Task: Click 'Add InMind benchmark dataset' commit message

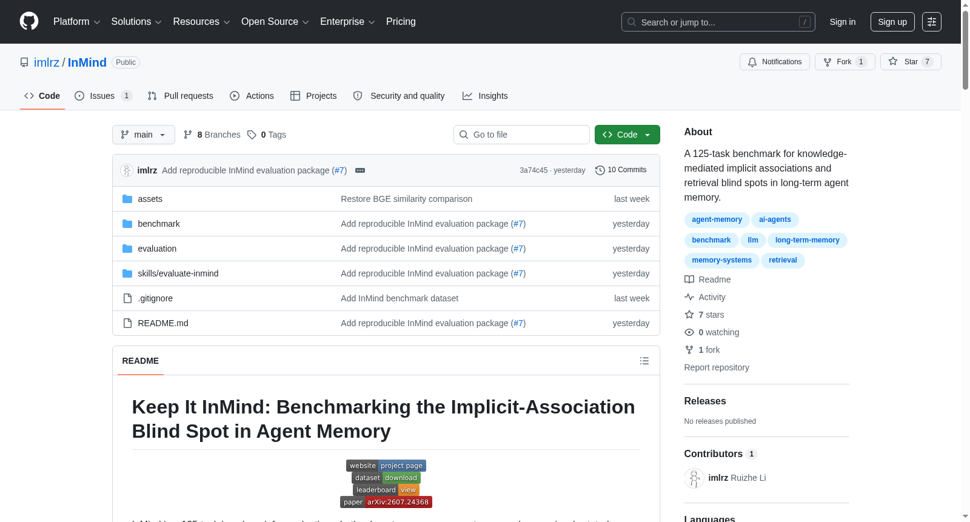Action: tap(400, 298)
